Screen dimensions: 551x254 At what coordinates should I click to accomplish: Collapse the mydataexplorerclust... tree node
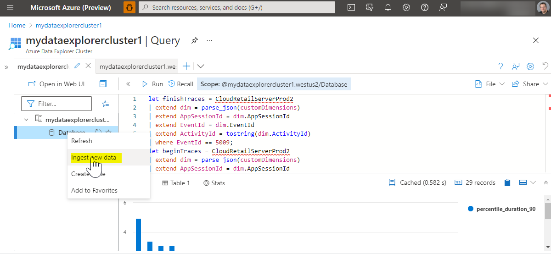point(26,120)
